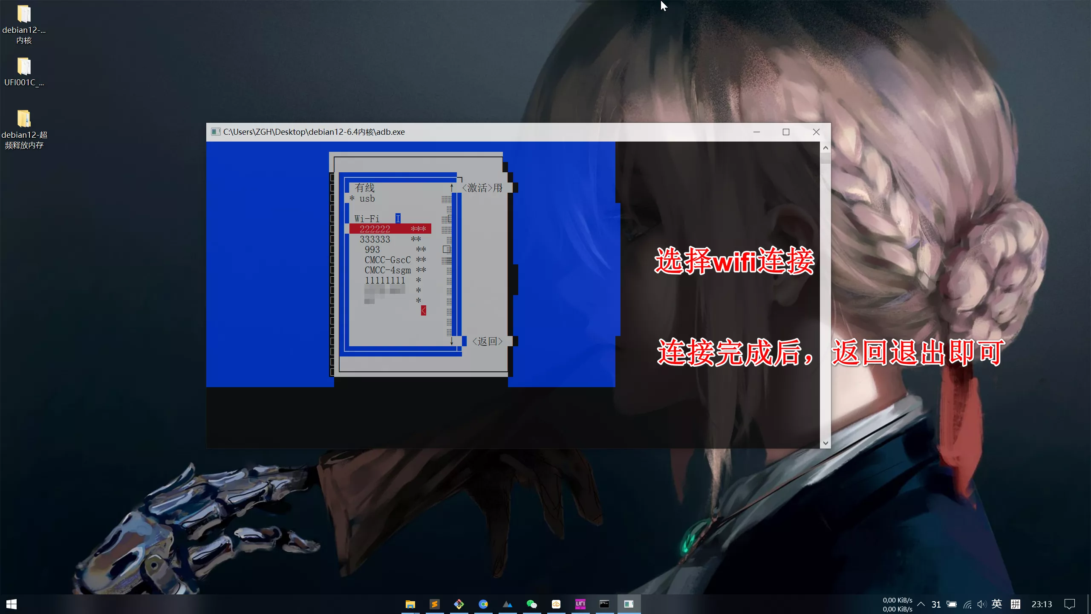Click the 激活 (Activate) button
Screen dimensions: 1091x614
[x=477, y=188]
